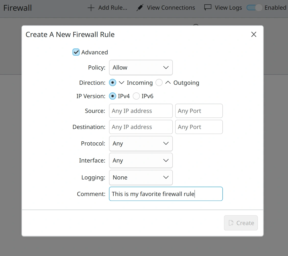Image resolution: width=288 pixels, height=256 pixels.
Task: Open the Policy dropdown set to Allow
Action: tap(141, 67)
